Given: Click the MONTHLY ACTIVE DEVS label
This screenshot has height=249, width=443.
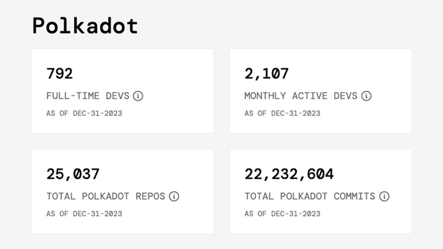Looking at the screenshot, I should 301,96.
